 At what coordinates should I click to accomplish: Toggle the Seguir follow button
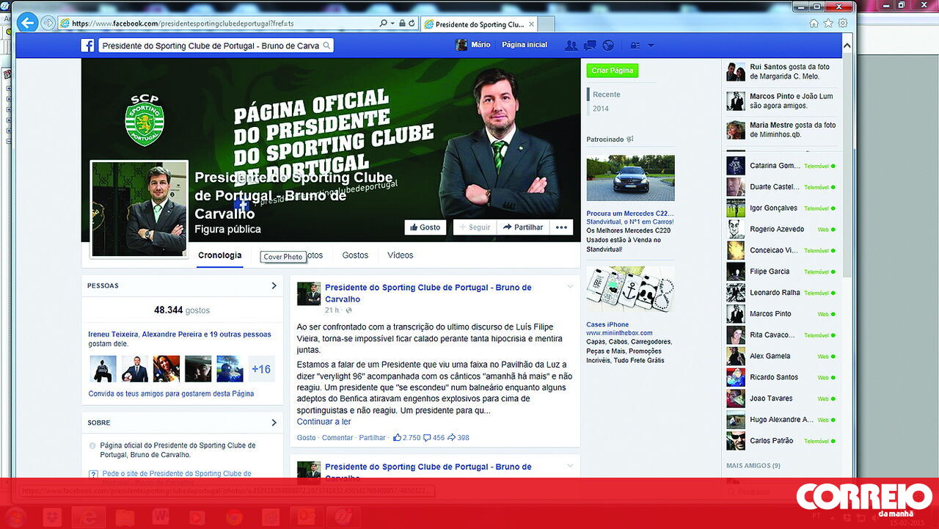click(475, 227)
